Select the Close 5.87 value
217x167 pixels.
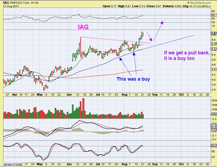154,6
